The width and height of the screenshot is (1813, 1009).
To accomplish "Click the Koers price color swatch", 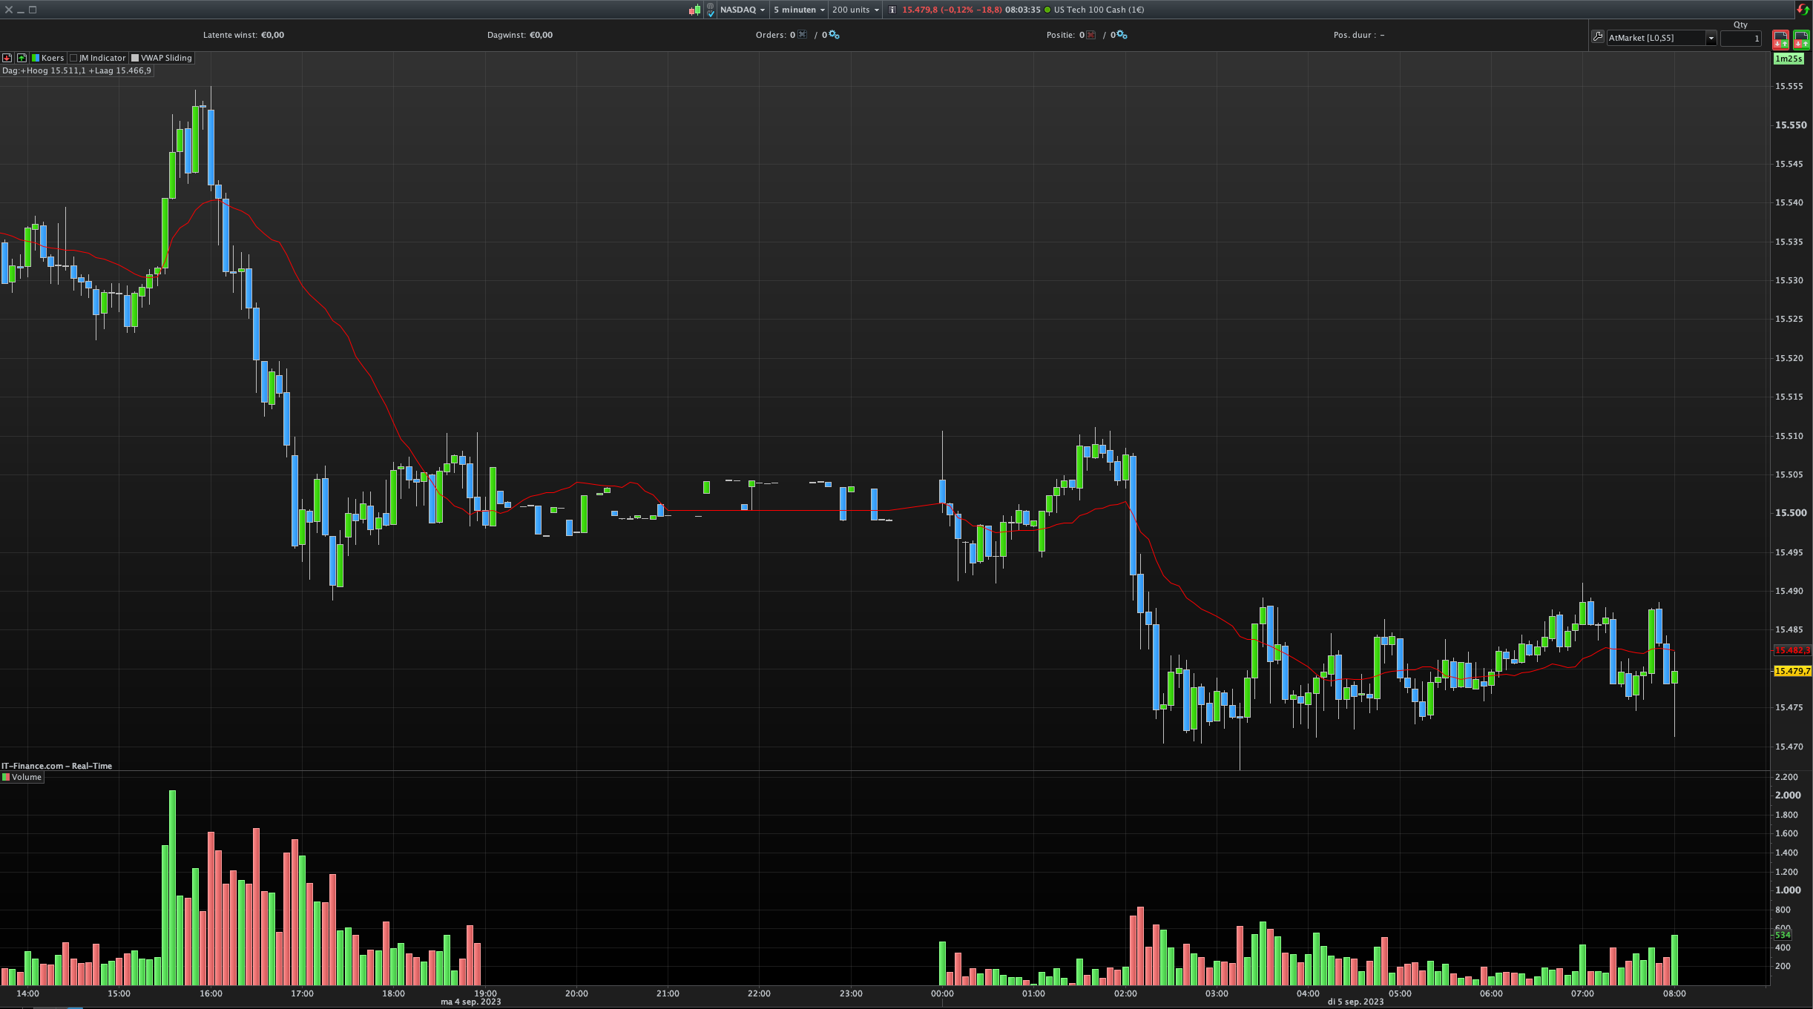I will (36, 58).
